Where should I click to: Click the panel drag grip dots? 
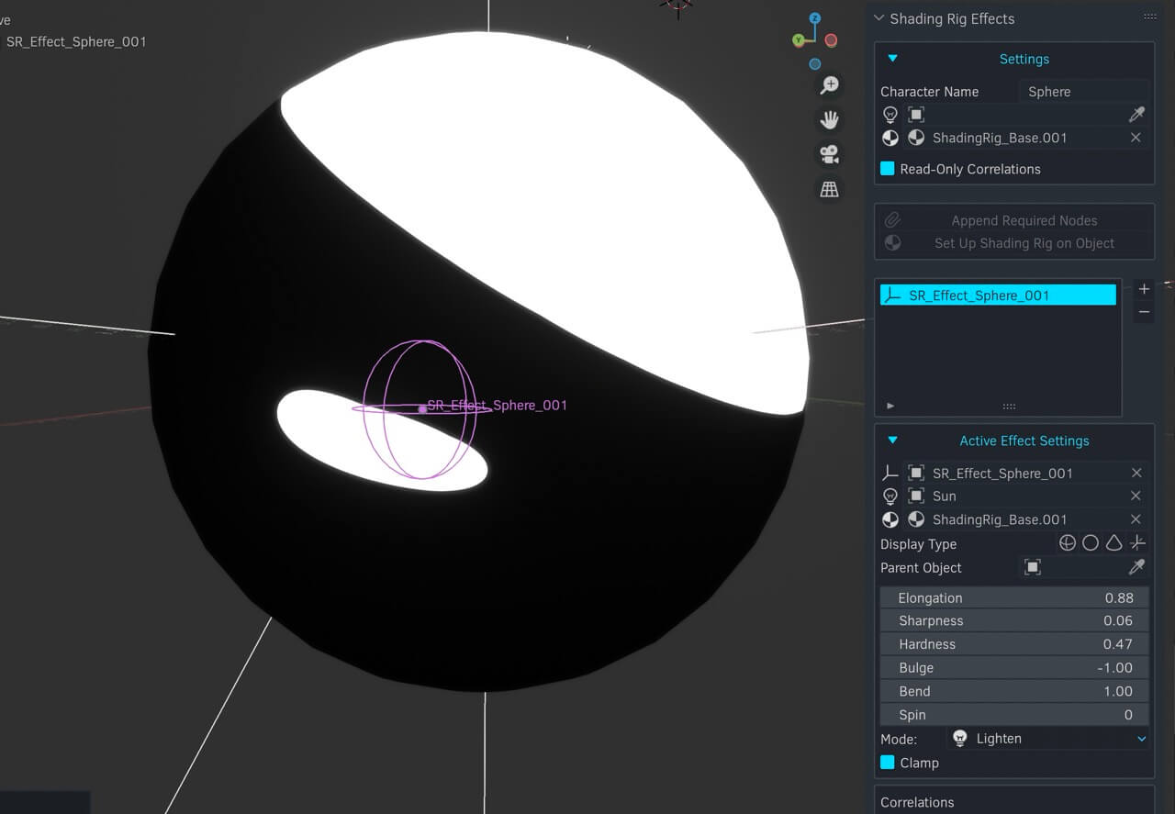point(1149,17)
